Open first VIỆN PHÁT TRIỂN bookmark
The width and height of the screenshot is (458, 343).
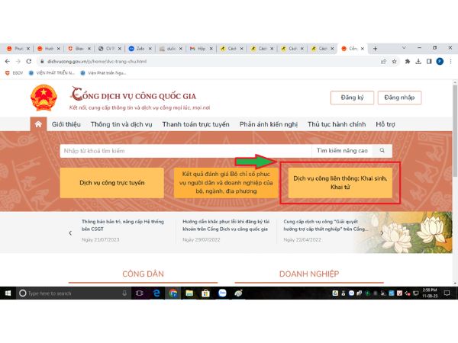click(51, 73)
